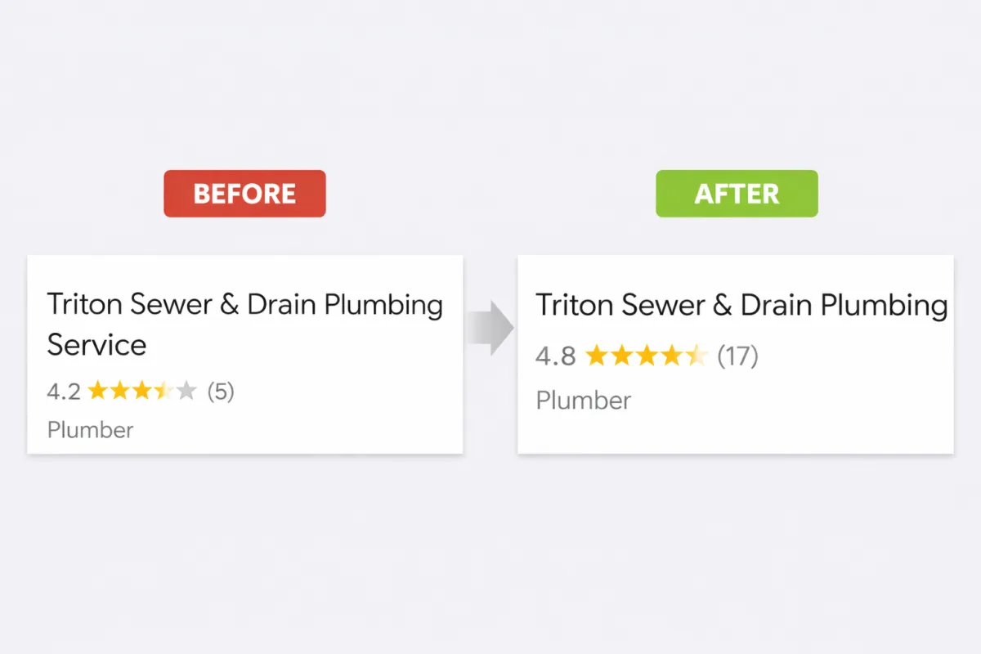Select the third star in the 4.8 rating
The height and width of the screenshot is (654, 981).
[647, 356]
